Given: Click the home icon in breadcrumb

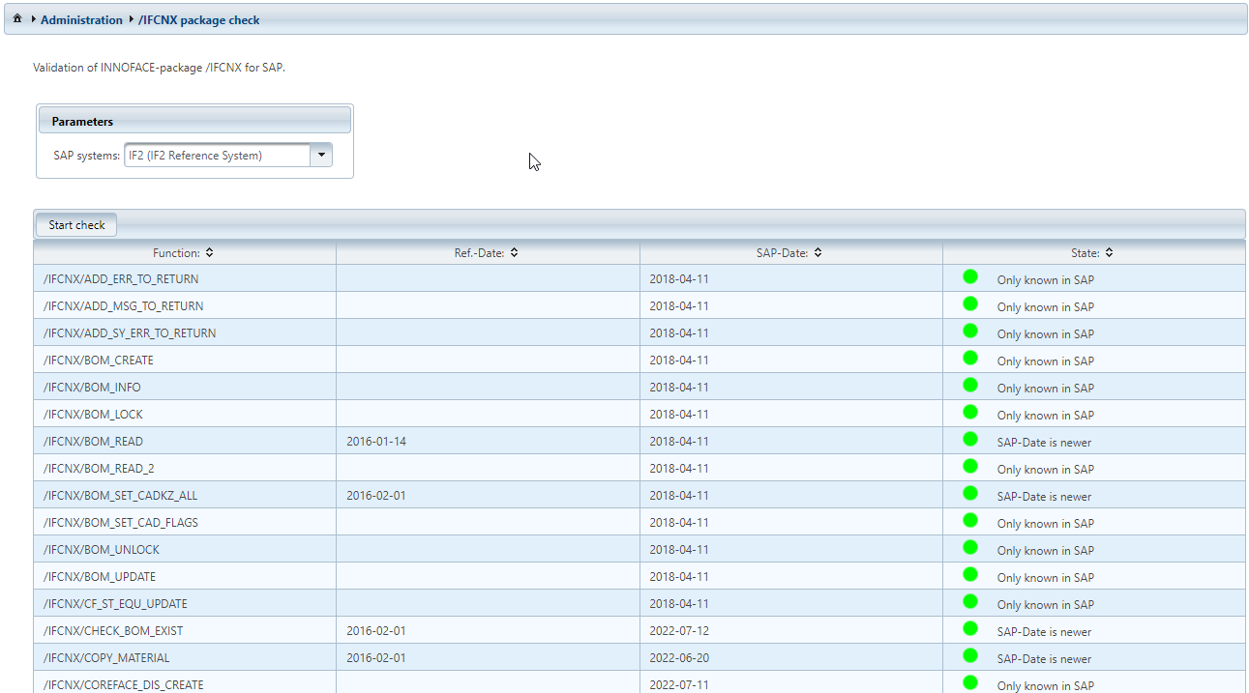Looking at the screenshot, I should point(17,19).
